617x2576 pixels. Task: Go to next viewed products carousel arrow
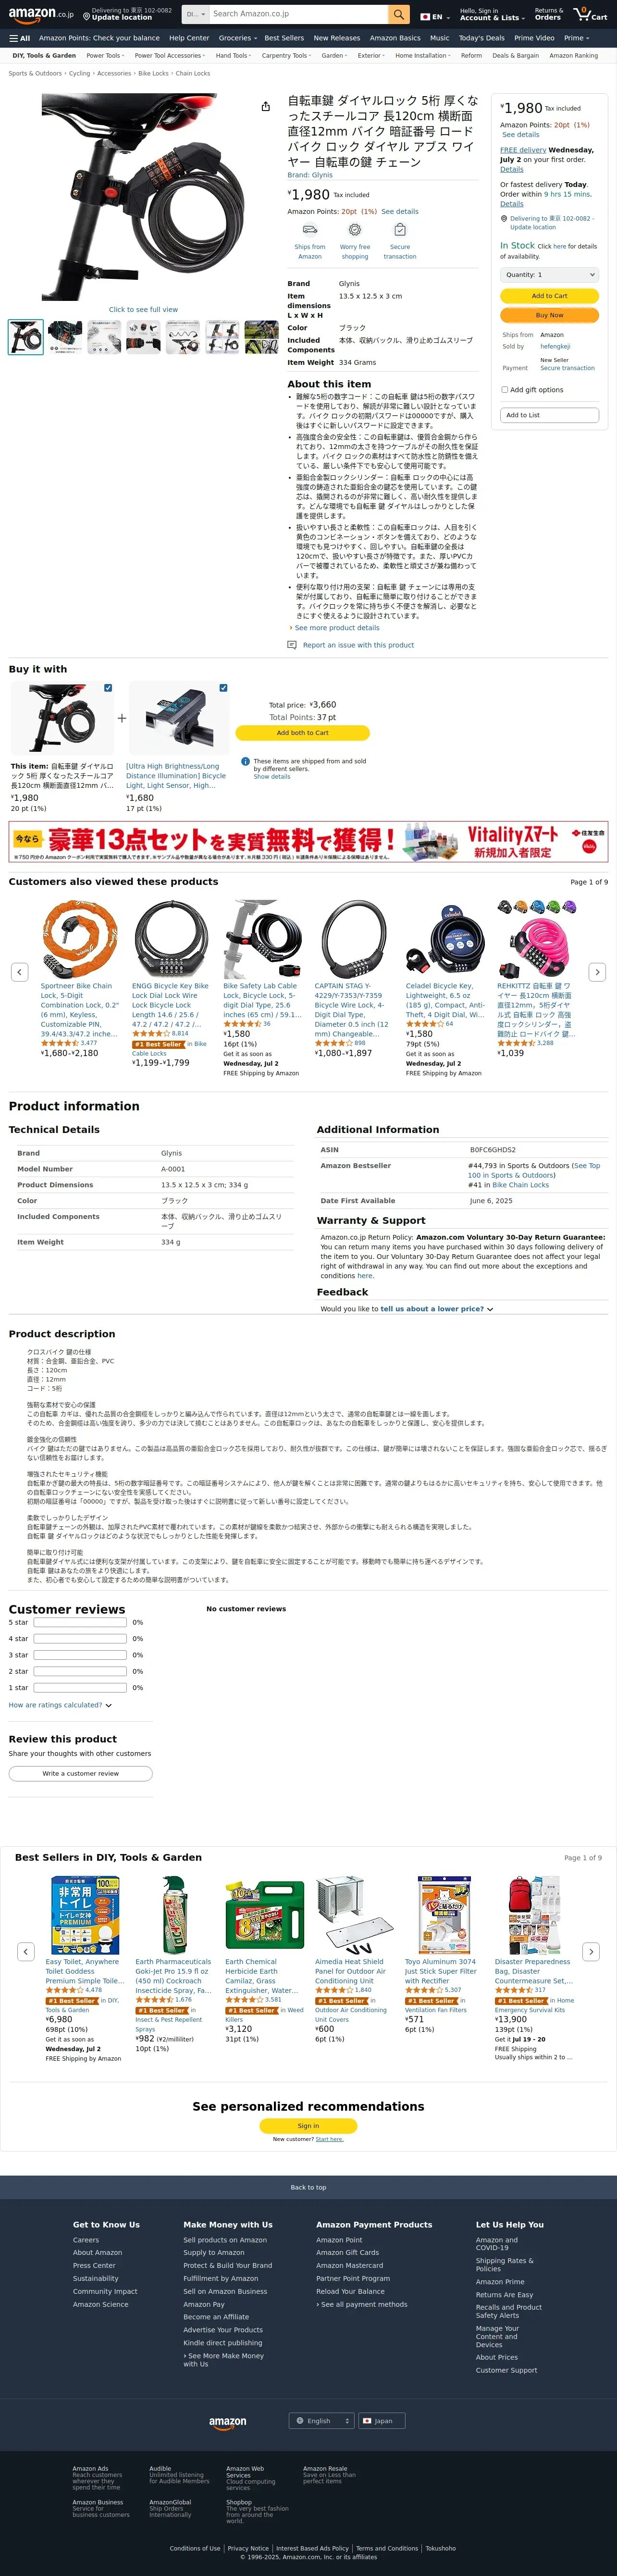597,971
